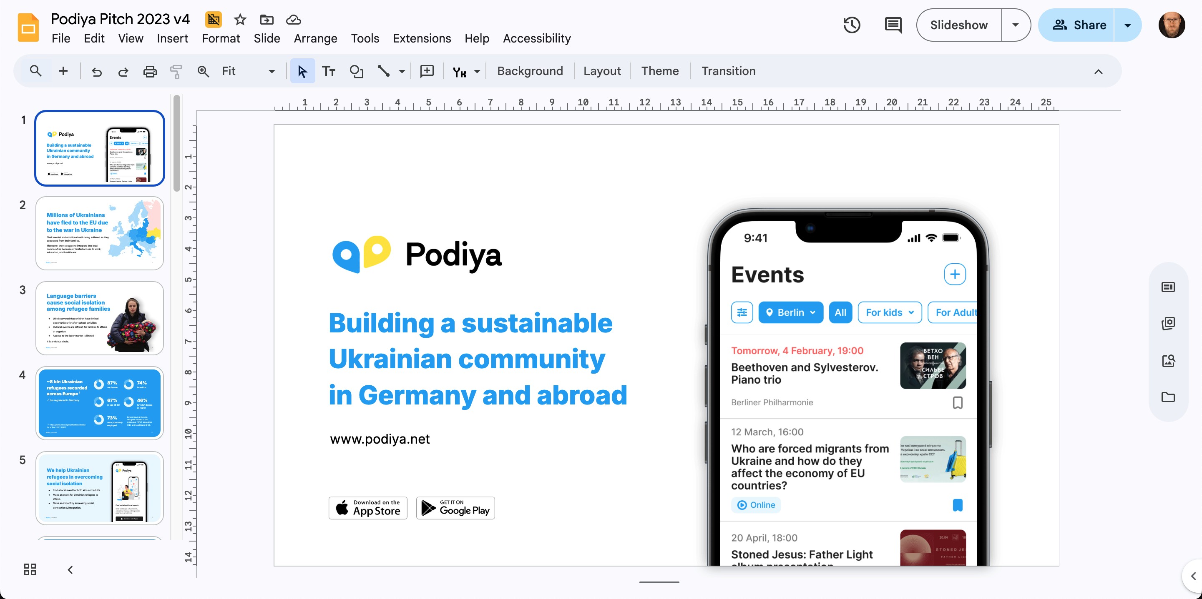Open version history clock icon
Screen dimensions: 1202x599
[852, 25]
